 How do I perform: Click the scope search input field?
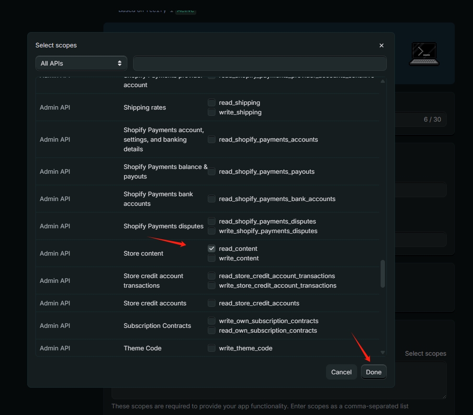[x=259, y=63]
